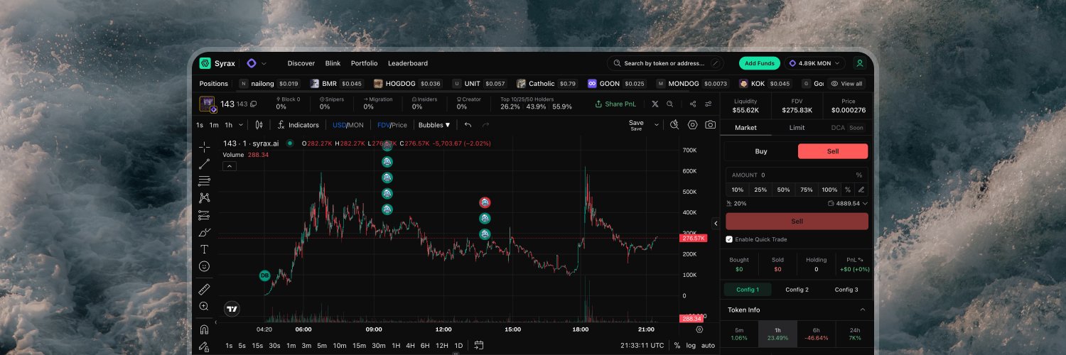Open the go-to-date calendar icon
This screenshot has height=355, width=1066.
pos(479,345)
